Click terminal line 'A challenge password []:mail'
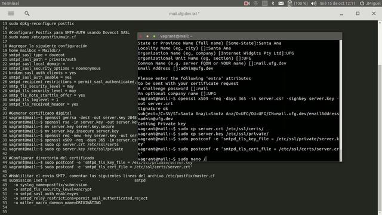Screen dimensions: 382x215 (x=173, y=88)
